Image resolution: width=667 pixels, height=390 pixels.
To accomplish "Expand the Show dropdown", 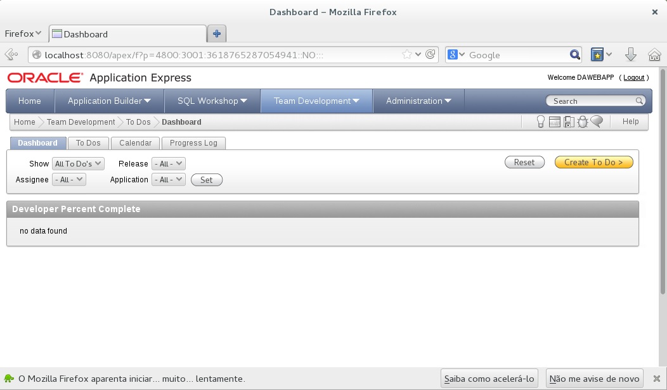I will (79, 164).
